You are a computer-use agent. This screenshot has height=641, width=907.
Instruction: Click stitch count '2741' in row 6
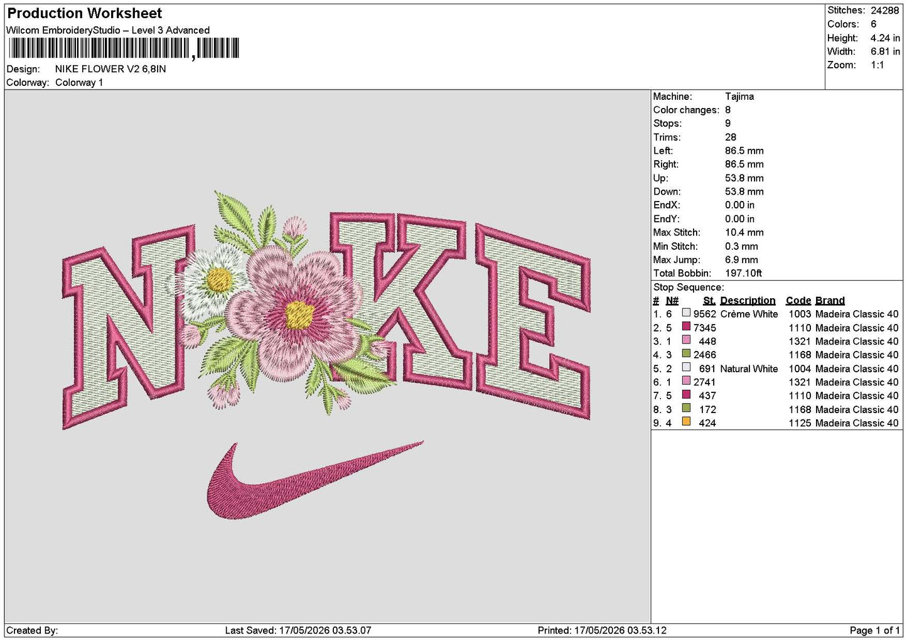pos(705,382)
